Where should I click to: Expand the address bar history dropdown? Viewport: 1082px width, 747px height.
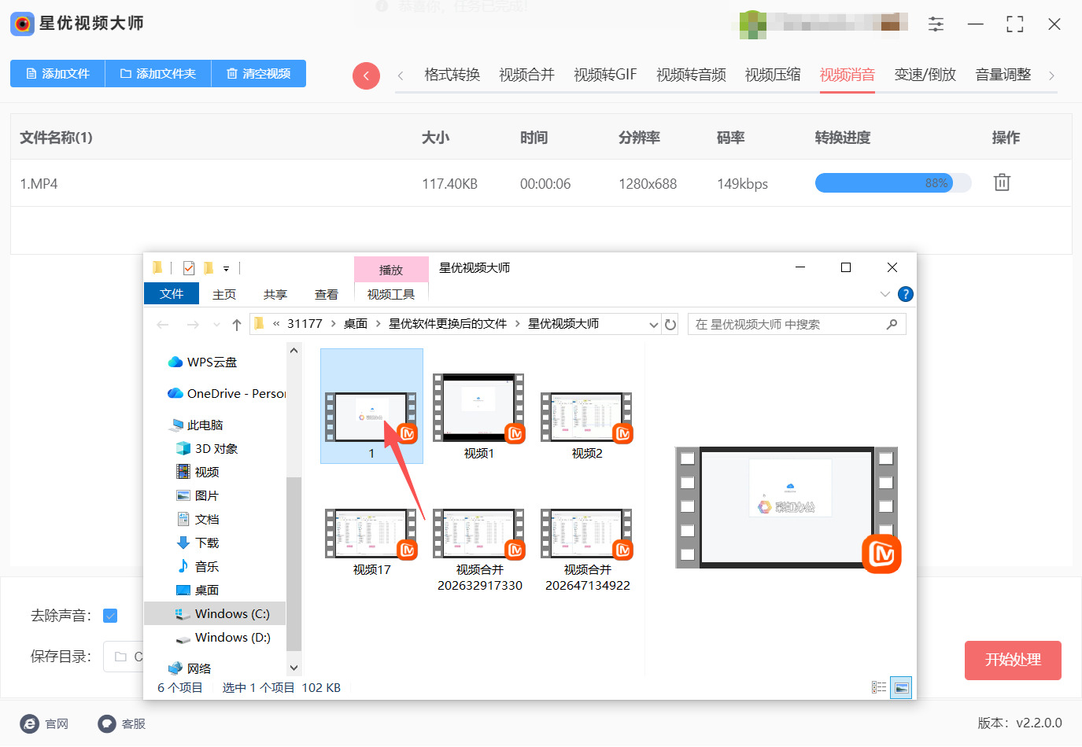[653, 325]
